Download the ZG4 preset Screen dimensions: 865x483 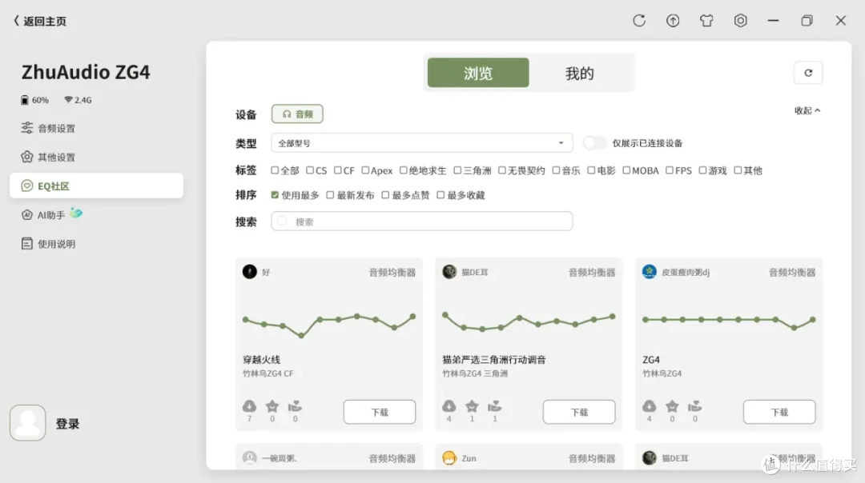(779, 412)
